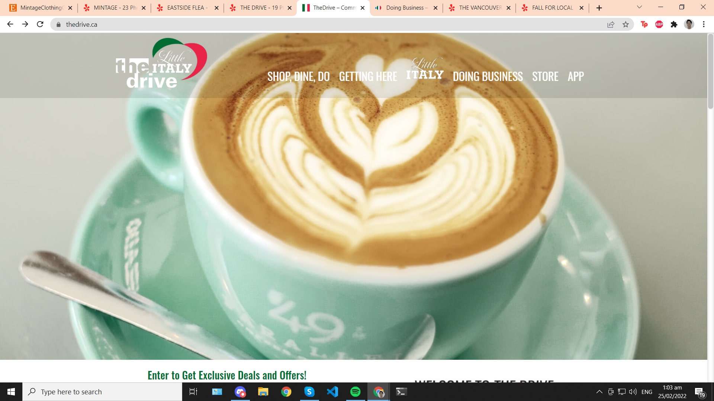
Task: Open the GETTING HERE menu
Action: tap(368, 76)
